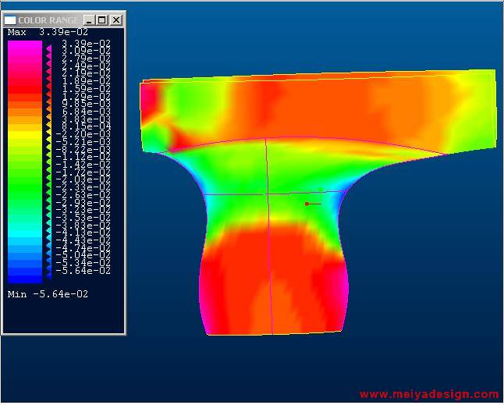Click legend value -2.03e-02
This screenshot has height=405, width=504.
tap(83, 179)
